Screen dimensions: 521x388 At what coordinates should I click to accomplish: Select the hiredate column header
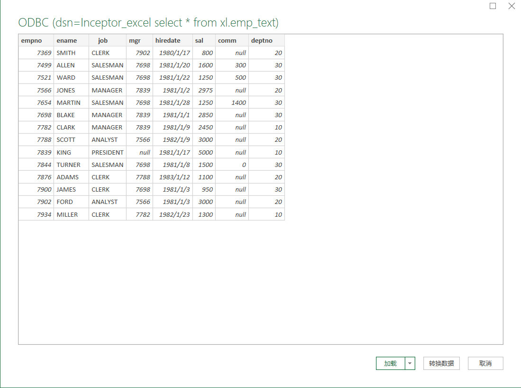coord(173,40)
